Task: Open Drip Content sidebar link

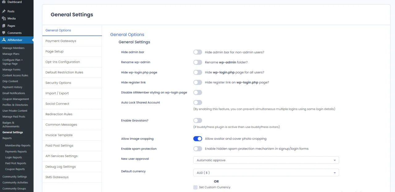Action: [10, 81]
